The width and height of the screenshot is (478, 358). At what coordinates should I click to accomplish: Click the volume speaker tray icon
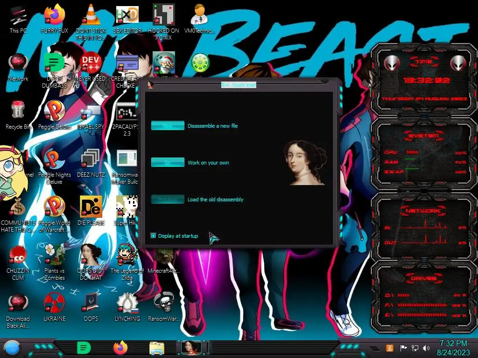[426, 348]
